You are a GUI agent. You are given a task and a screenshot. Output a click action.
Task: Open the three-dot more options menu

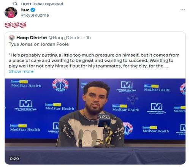click(x=183, y=10)
